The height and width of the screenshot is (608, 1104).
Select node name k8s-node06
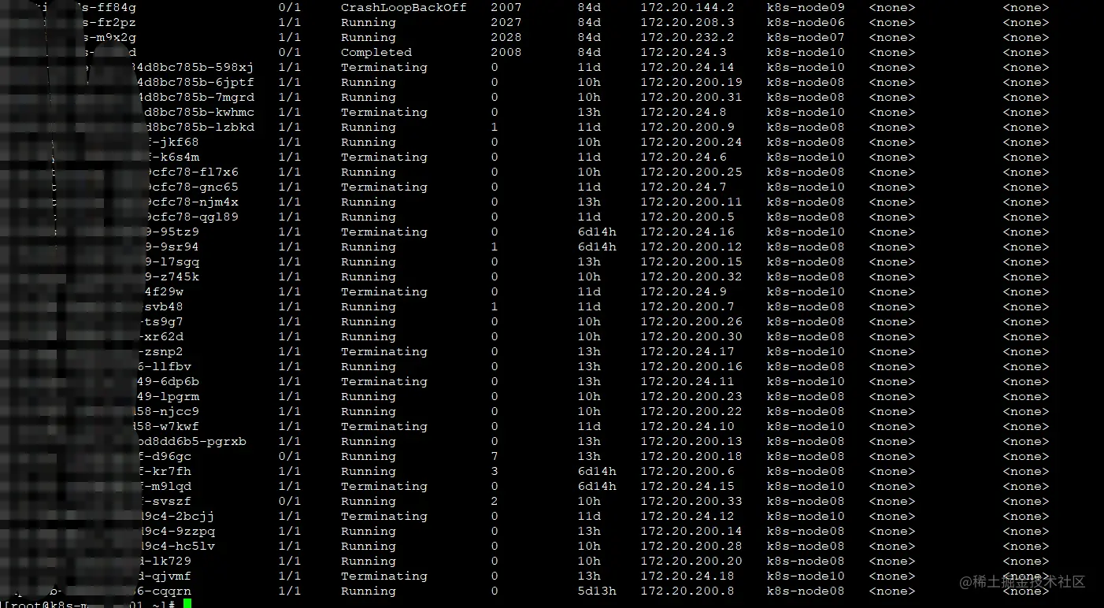[806, 23]
